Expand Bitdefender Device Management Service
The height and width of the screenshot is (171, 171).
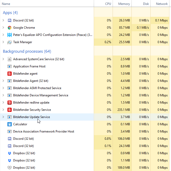[x=3, y=95]
